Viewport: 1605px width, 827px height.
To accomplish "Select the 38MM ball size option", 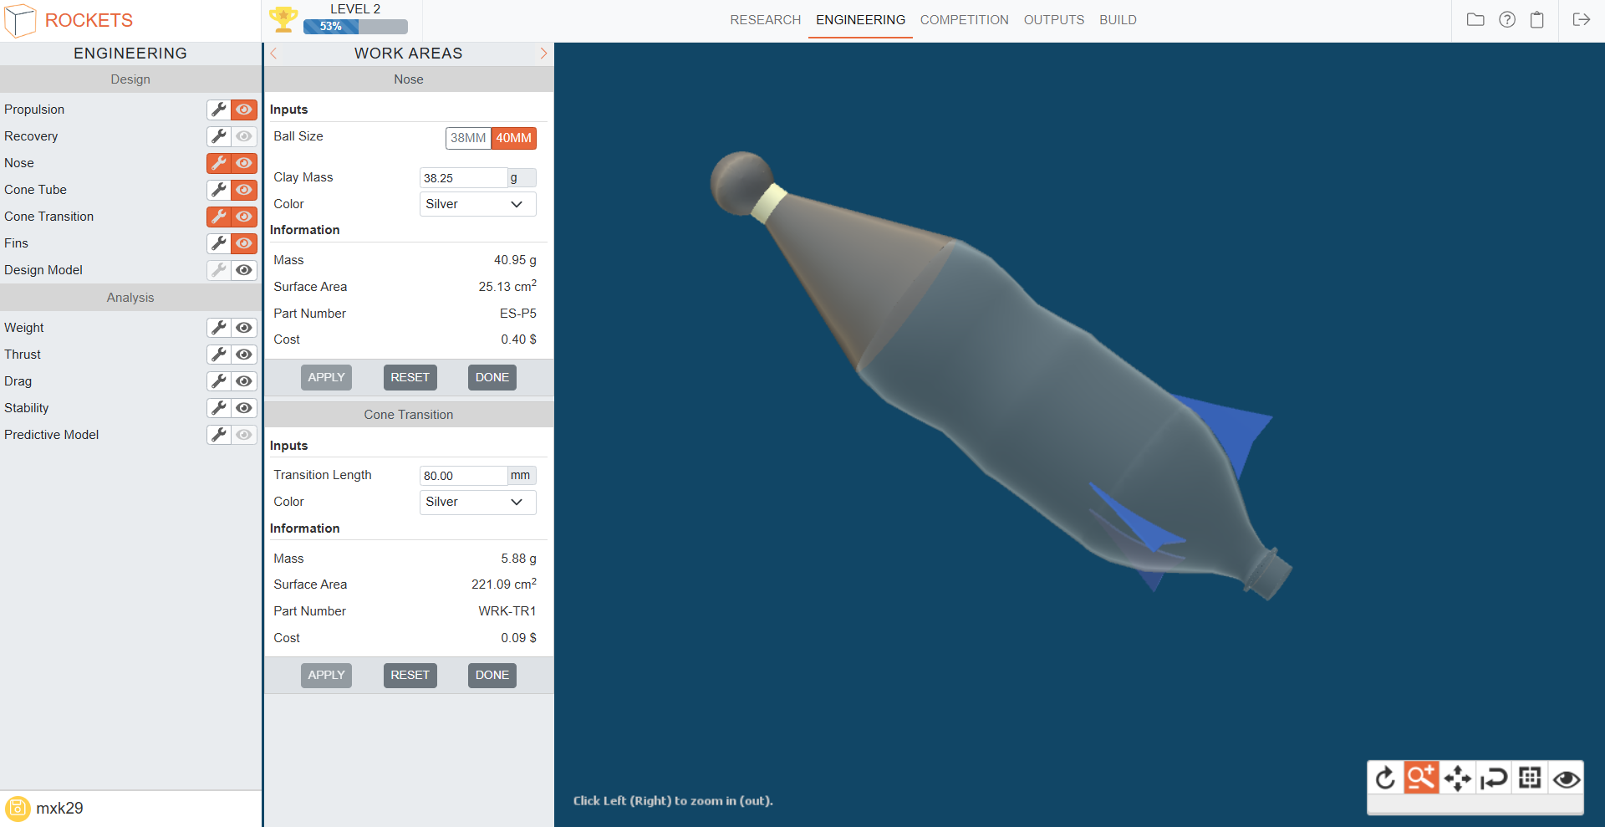I will click(x=468, y=138).
